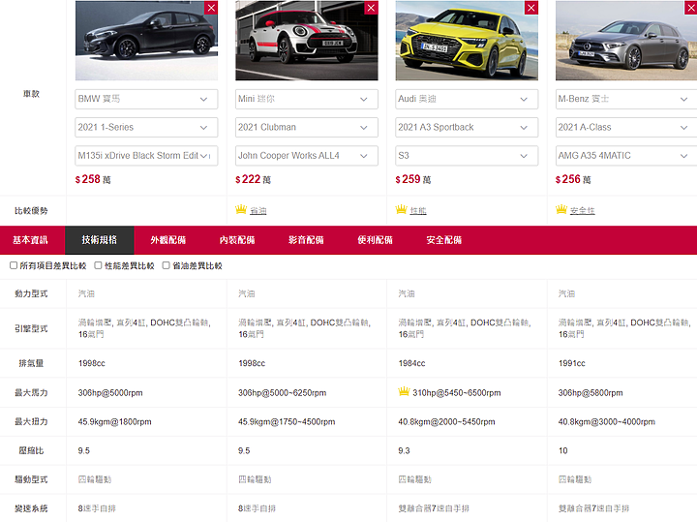Click the Mini price $222 萬
Viewport: 697px width, 522px height.
(x=253, y=179)
